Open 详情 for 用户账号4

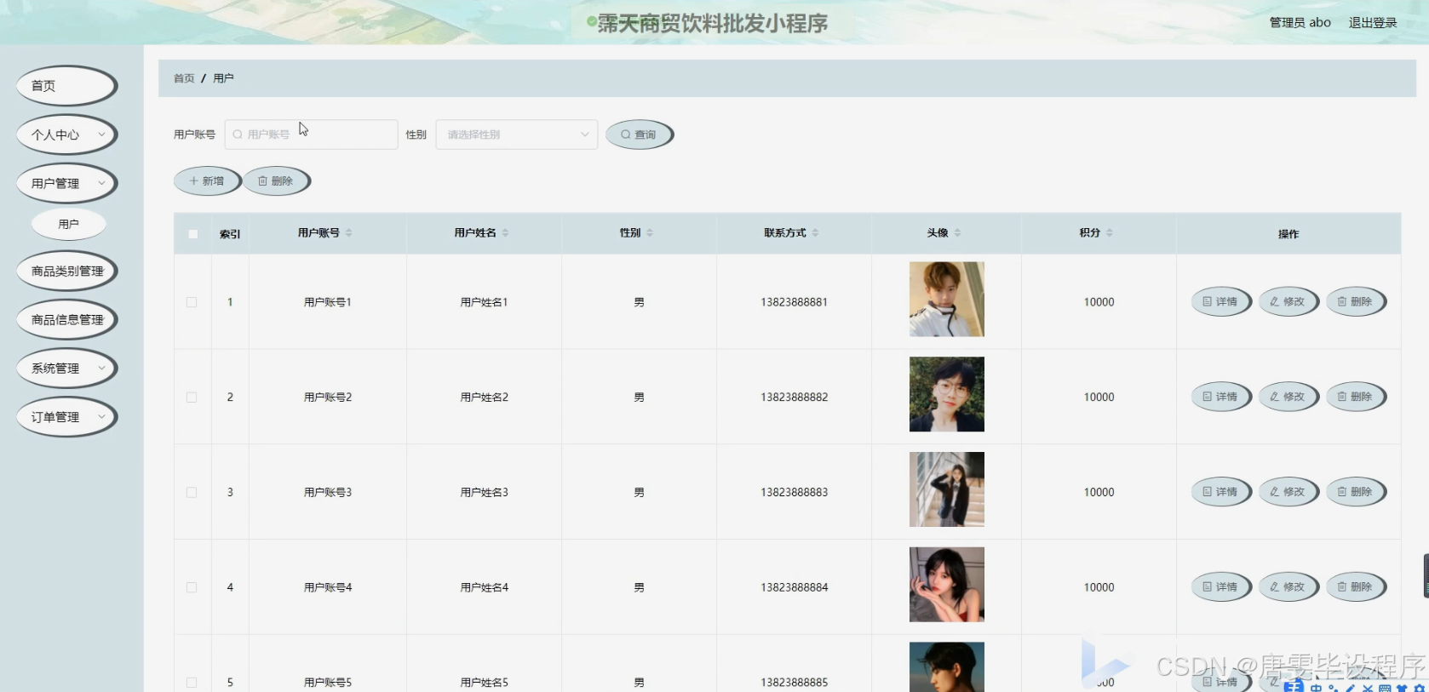coord(1220,587)
